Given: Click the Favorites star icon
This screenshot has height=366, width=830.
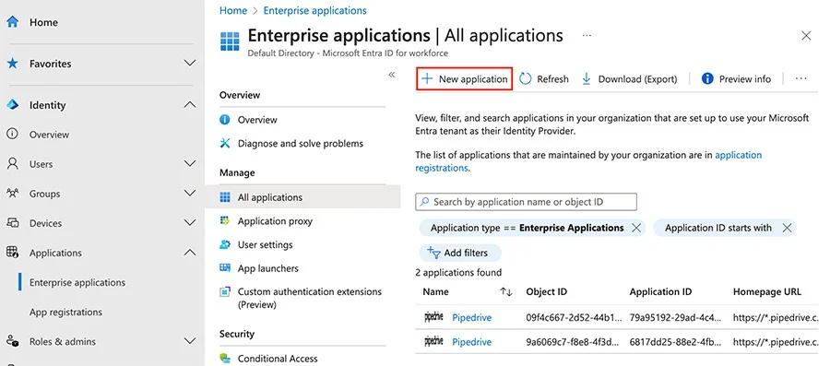Looking at the screenshot, I should [x=12, y=64].
